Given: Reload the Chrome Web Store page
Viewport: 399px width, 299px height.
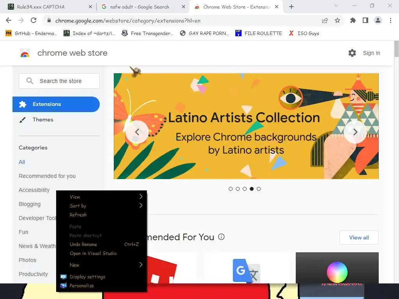Looking at the screenshot, I should [34, 20].
